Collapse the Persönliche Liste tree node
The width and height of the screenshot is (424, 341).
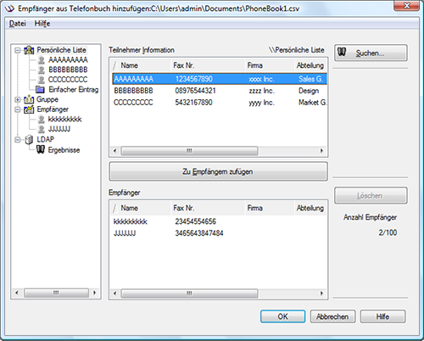(18, 50)
